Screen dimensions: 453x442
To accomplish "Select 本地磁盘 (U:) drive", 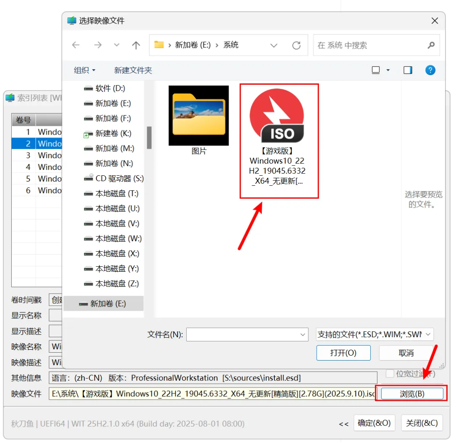I will pos(112,208).
